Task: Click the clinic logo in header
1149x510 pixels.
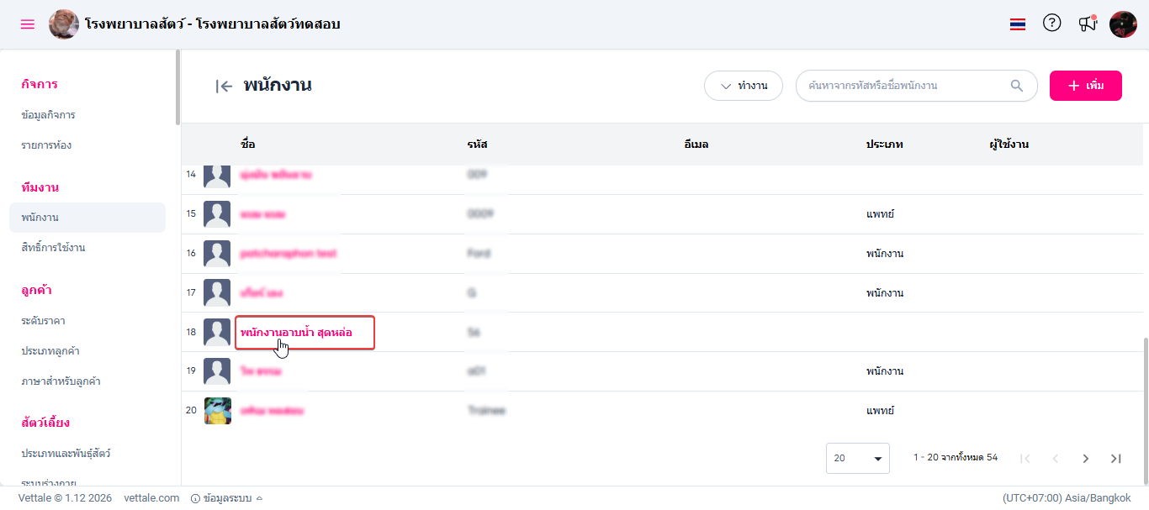Action: click(x=64, y=24)
